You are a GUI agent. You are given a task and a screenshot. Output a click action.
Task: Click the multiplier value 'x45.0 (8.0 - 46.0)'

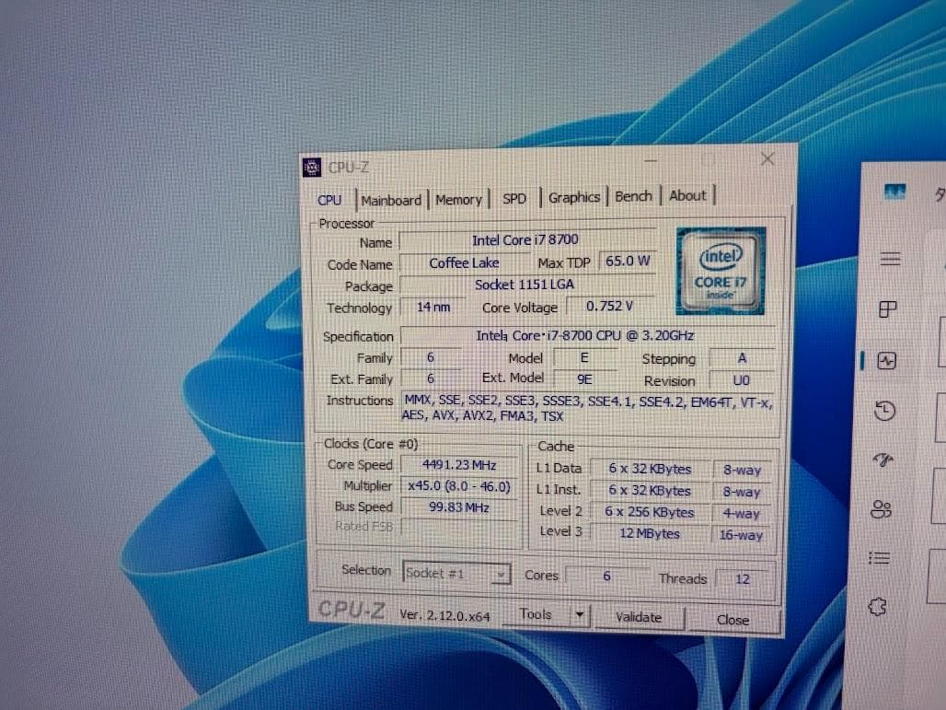tap(459, 486)
